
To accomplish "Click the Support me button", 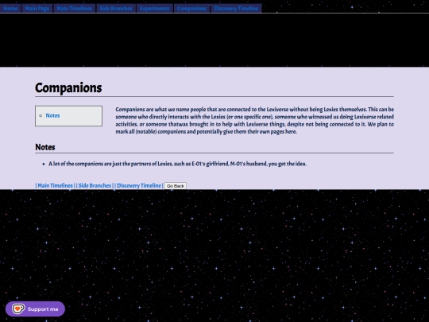I will tap(35, 309).
